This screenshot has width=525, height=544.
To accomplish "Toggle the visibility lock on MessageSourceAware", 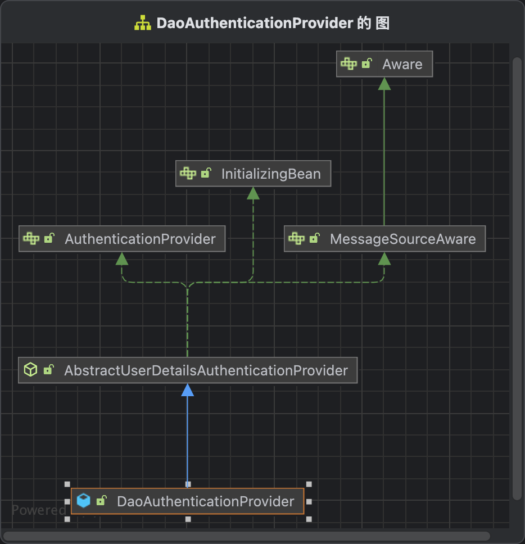I will [315, 238].
